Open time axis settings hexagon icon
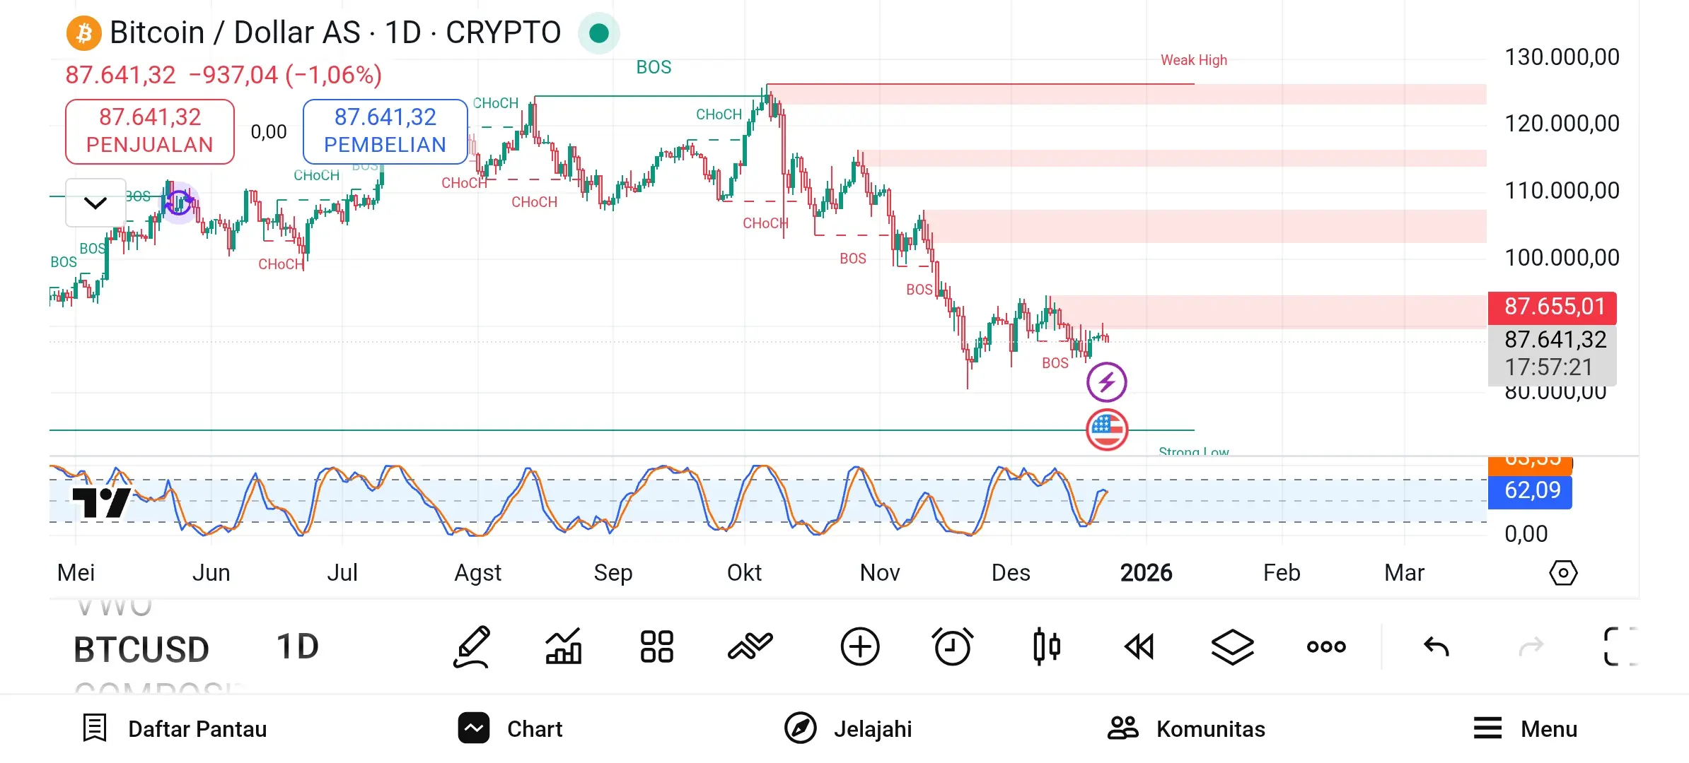This screenshot has width=1689, height=763. [x=1562, y=572]
